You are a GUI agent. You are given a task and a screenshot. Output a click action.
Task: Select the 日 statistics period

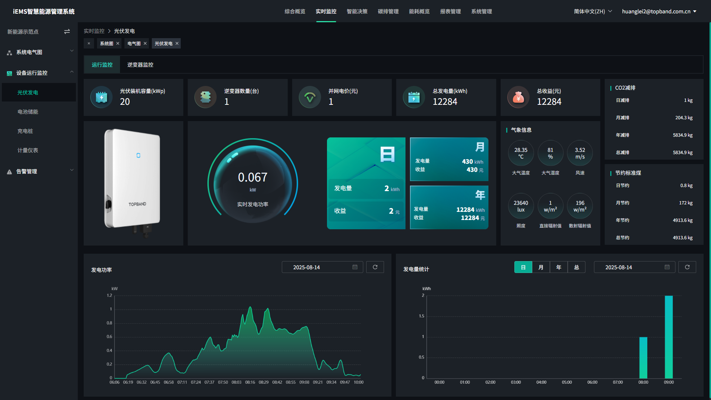coord(523,267)
